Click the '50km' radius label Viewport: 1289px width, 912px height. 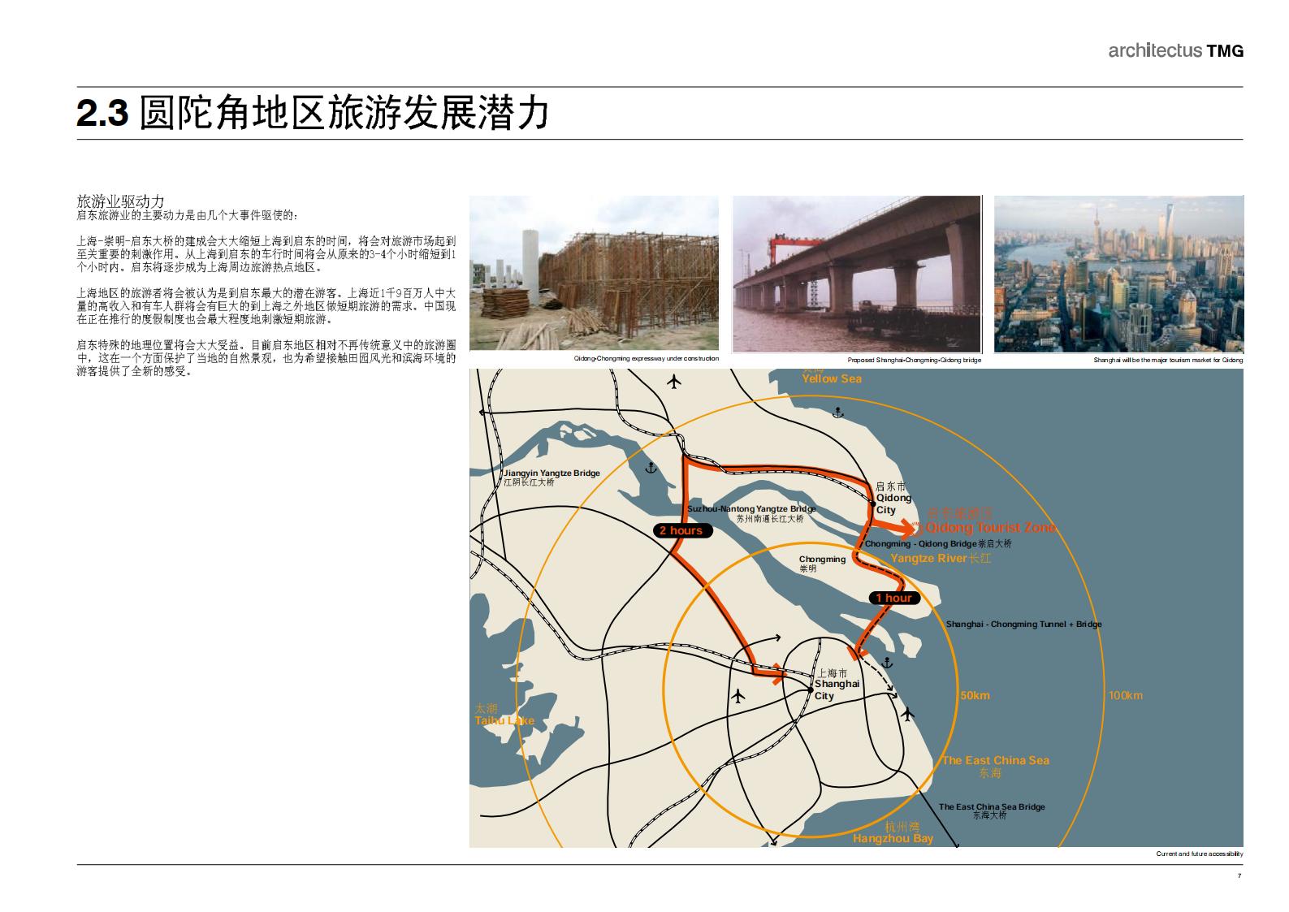[975, 696]
